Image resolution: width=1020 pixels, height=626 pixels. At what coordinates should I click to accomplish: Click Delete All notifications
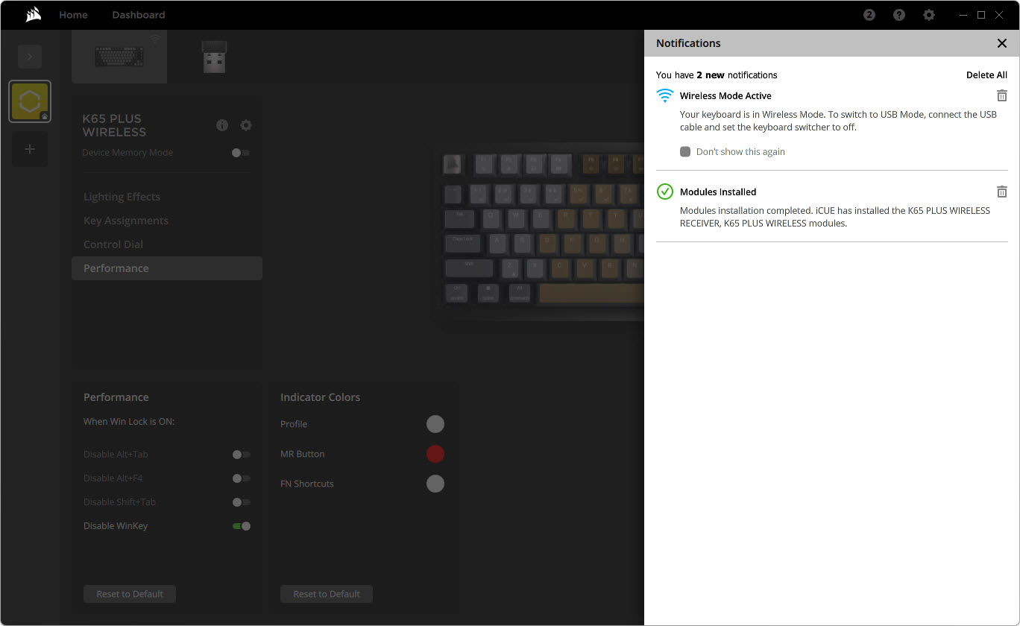(x=986, y=75)
